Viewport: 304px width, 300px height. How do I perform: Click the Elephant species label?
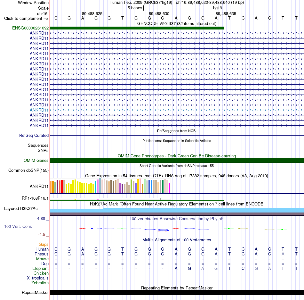click(40, 268)
